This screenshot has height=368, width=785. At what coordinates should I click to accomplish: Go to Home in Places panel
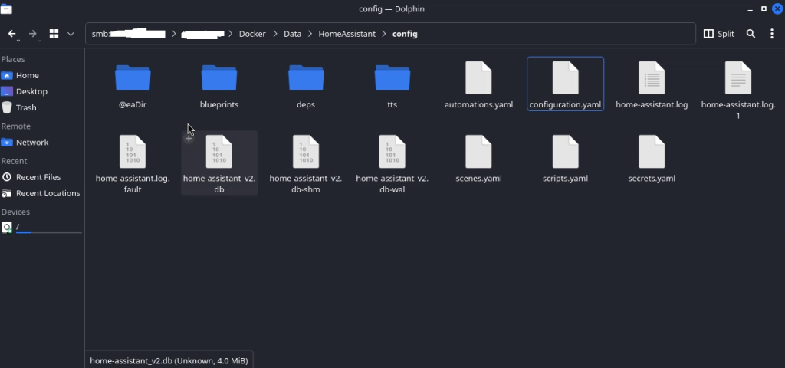pyautogui.click(x=27, y=75)
